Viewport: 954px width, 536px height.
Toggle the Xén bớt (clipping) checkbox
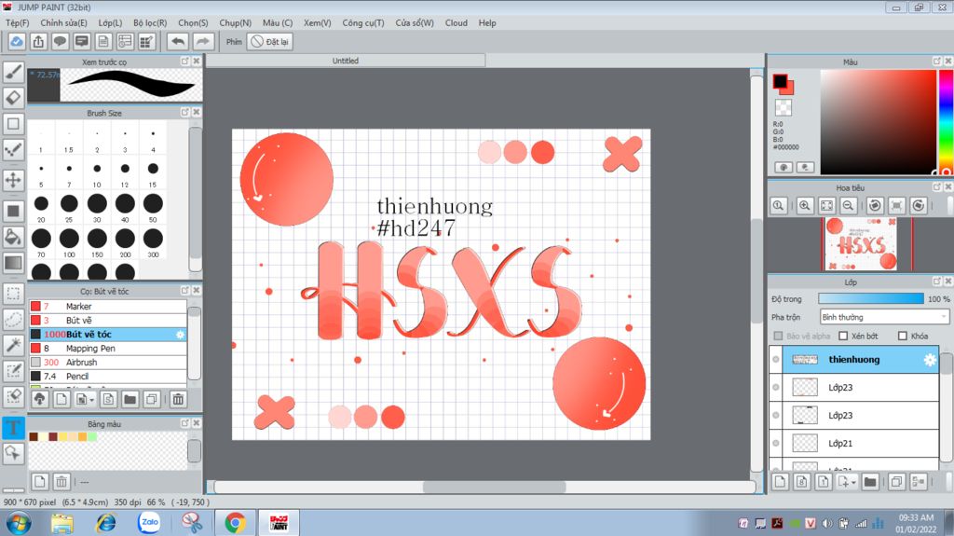(x=843, y=337)
